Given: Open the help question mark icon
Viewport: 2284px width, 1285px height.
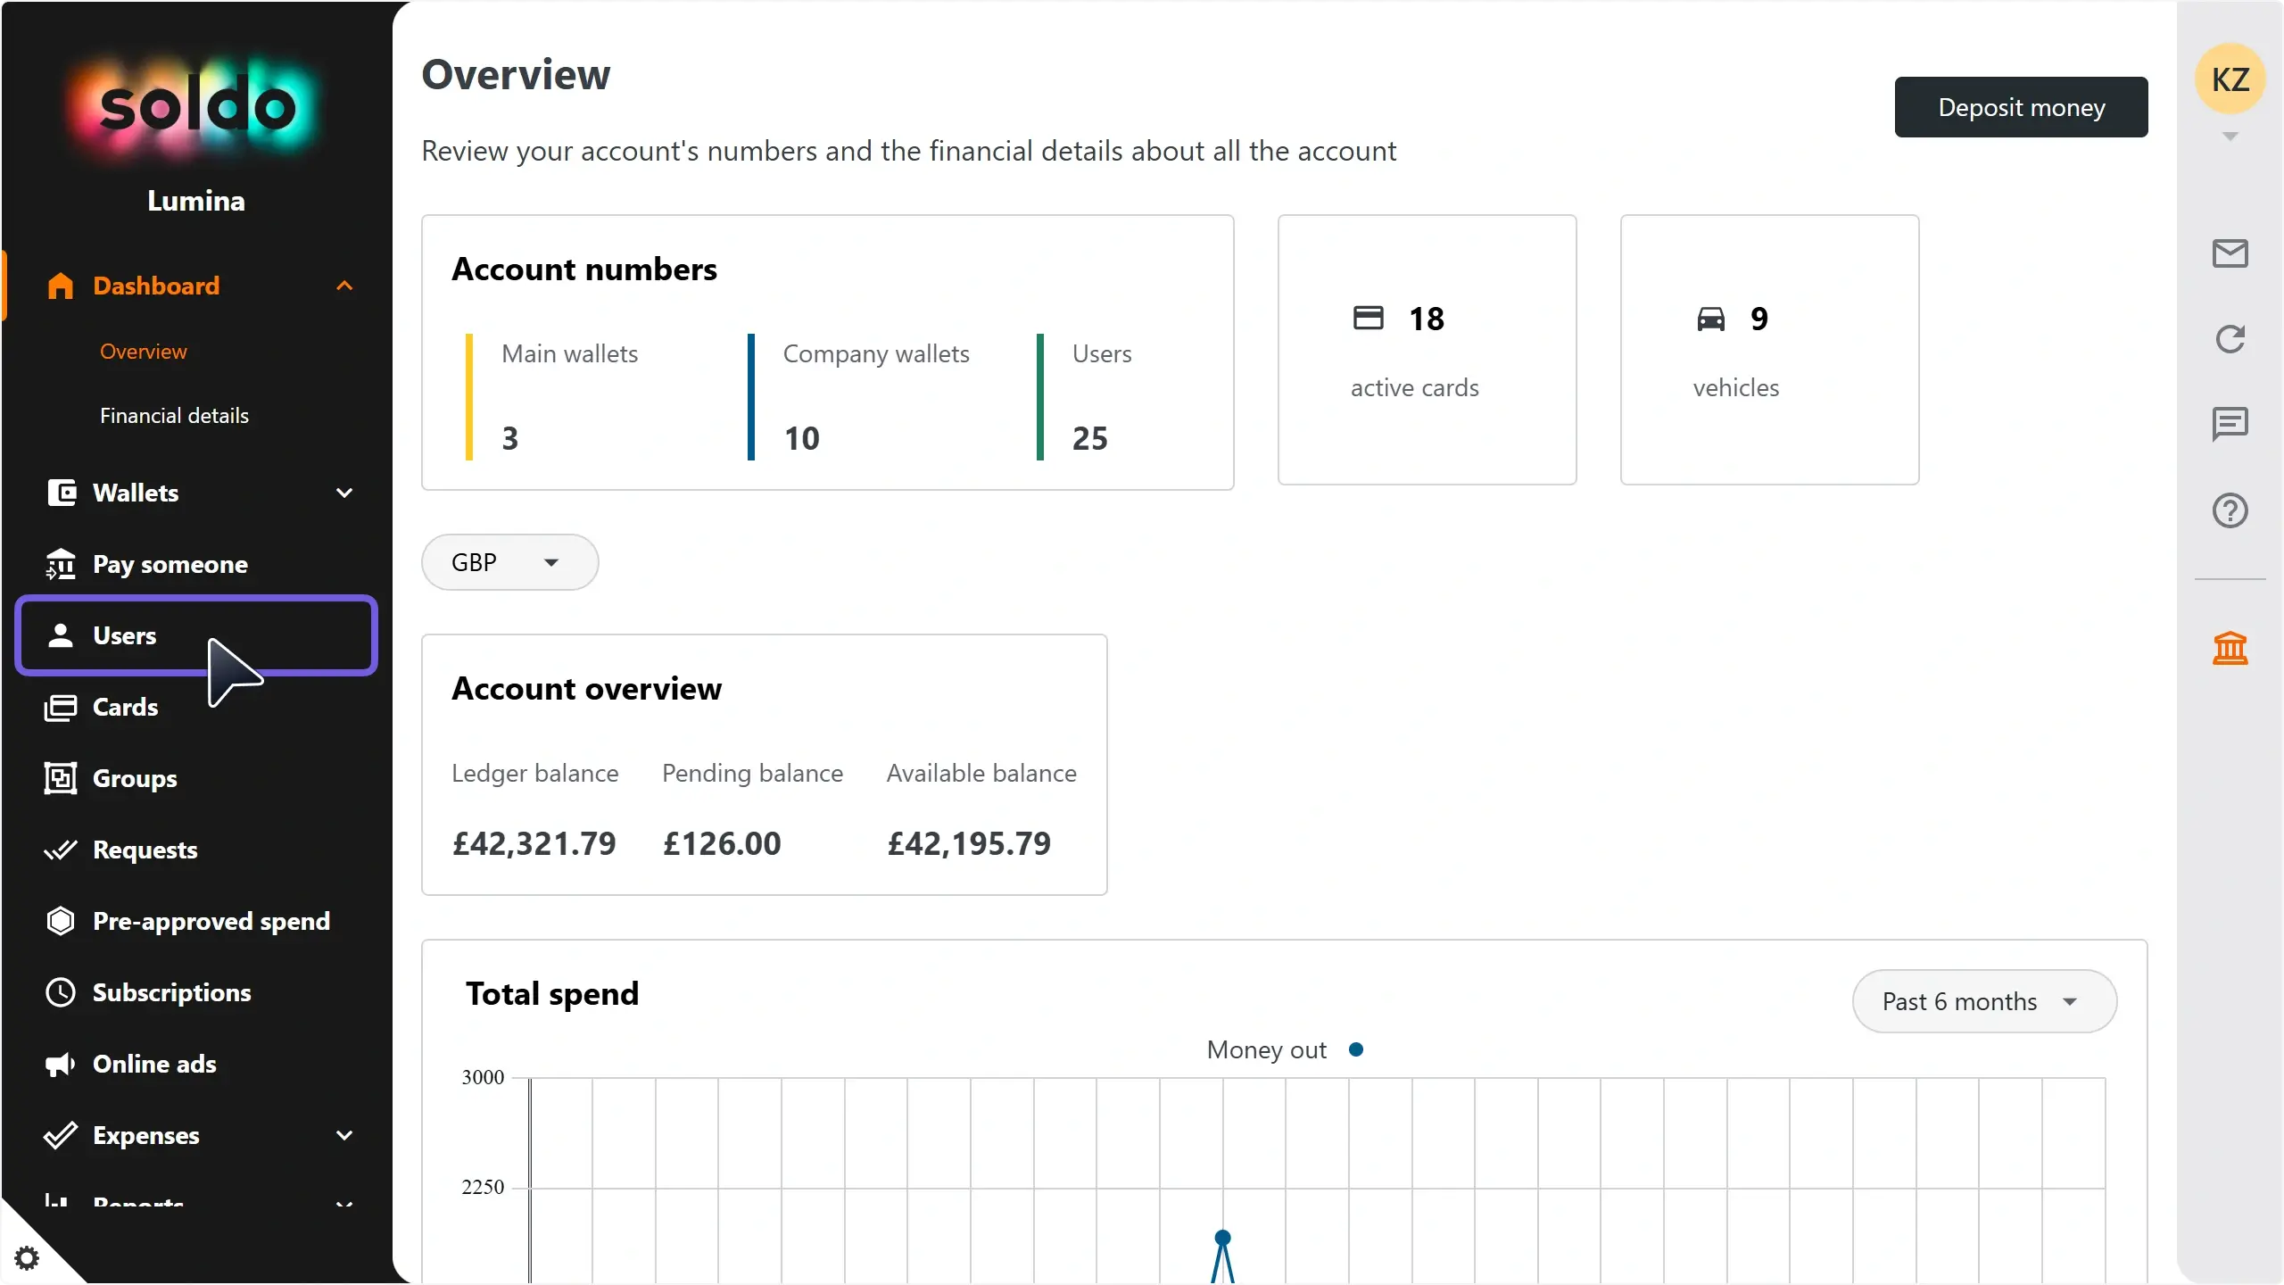Looking at the screenshot, I should pos(2230,510).
